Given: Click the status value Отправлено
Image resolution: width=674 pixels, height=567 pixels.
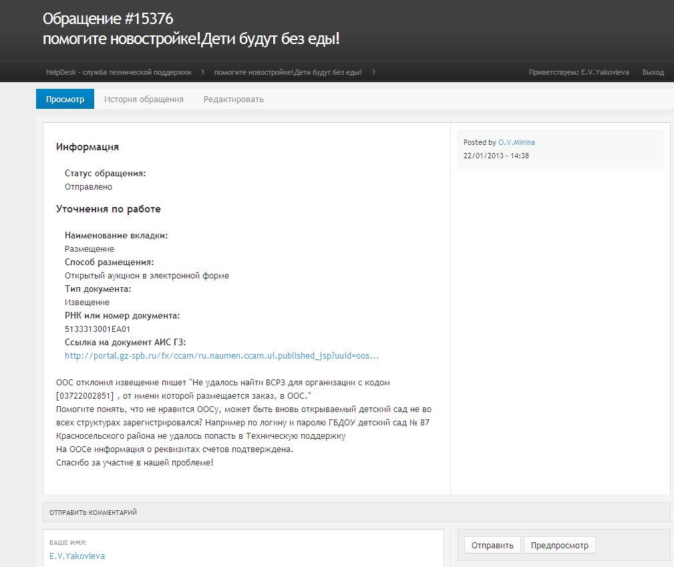Looking at the screenshot, I should click(x=88, y=186).
